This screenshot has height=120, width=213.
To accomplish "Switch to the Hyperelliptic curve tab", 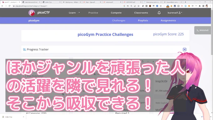I will [x=173, y=2].
